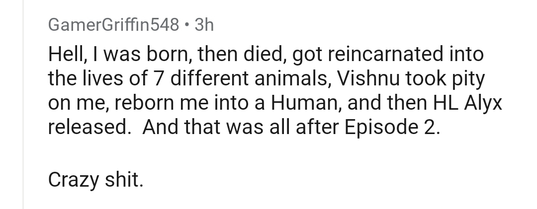Click the dot separator beside the username

[x=186, y=25]
